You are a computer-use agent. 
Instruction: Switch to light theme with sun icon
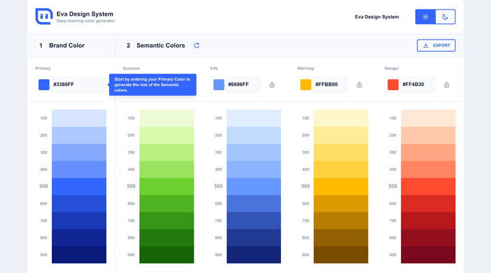426,17
